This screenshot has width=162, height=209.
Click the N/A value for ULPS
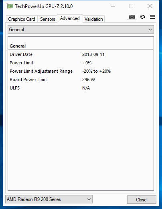coord(86,88)
